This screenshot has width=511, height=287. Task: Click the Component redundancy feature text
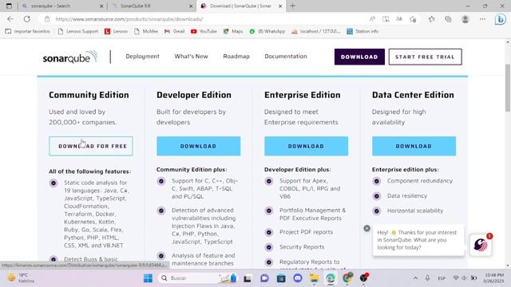tap(420, 181)
